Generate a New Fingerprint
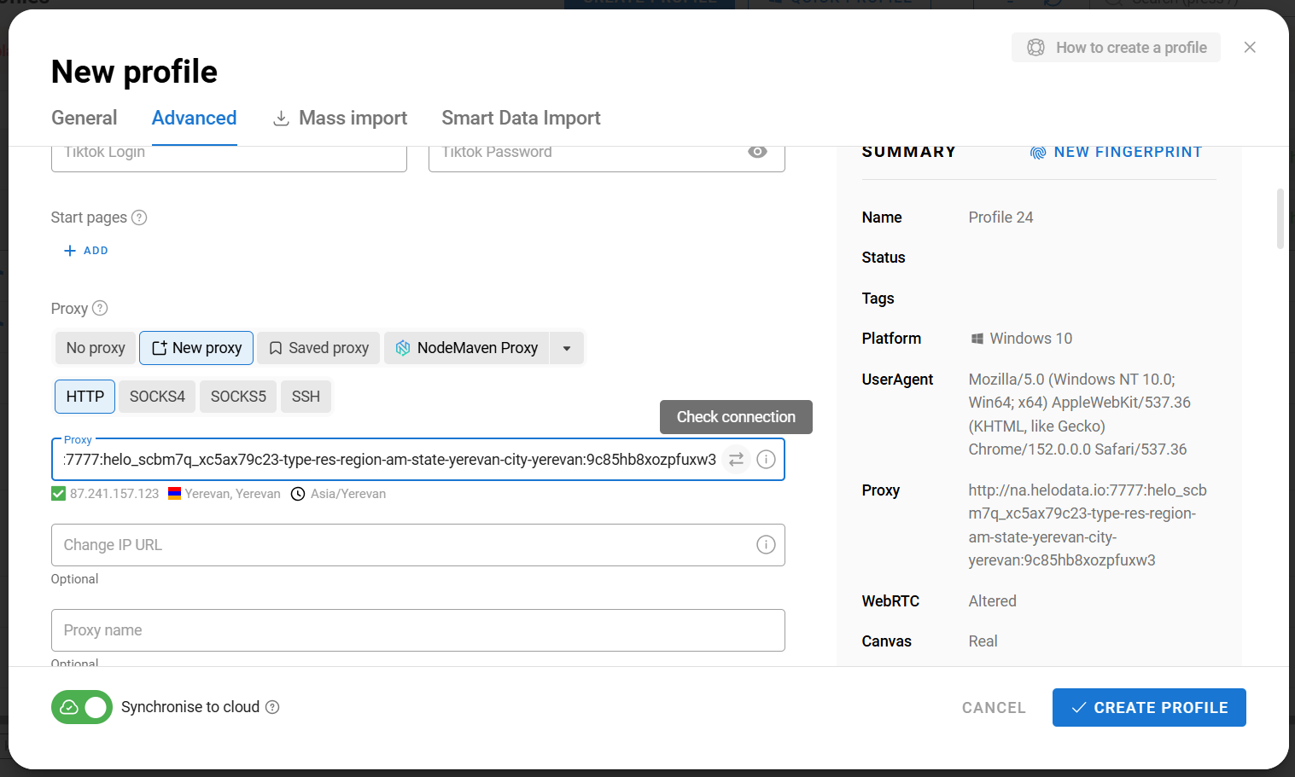This screenshot has height=777, width=1295. click(x=1116, y=153)
